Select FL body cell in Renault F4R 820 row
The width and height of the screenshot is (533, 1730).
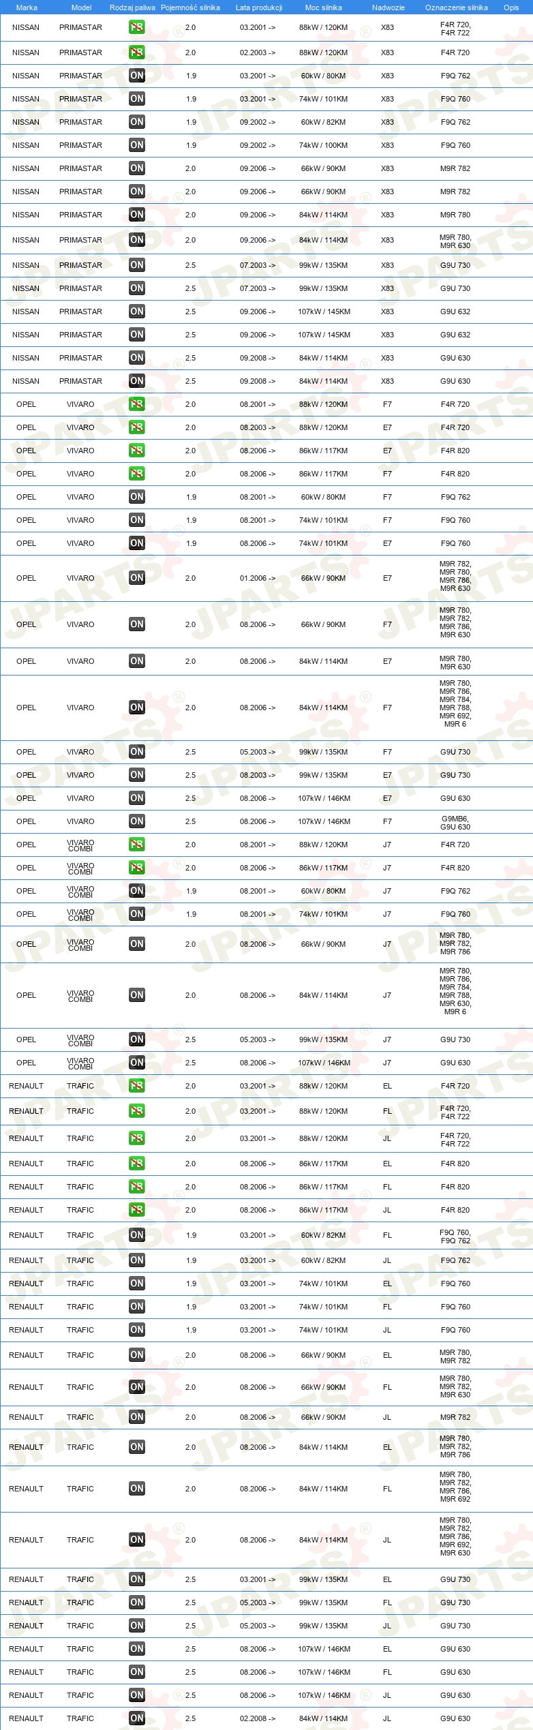(x=387, y=1187)
